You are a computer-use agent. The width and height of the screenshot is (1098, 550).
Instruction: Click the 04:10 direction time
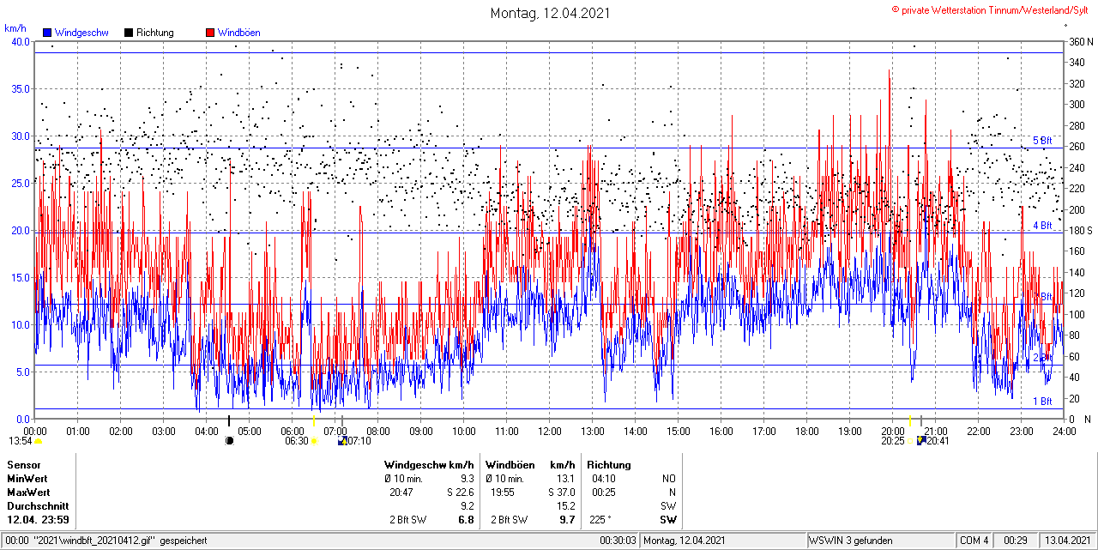pyautogui.click(x=603, y=479)
